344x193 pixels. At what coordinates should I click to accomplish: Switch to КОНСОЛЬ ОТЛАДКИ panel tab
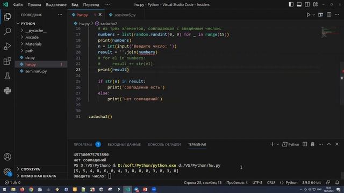click(164, 144)
